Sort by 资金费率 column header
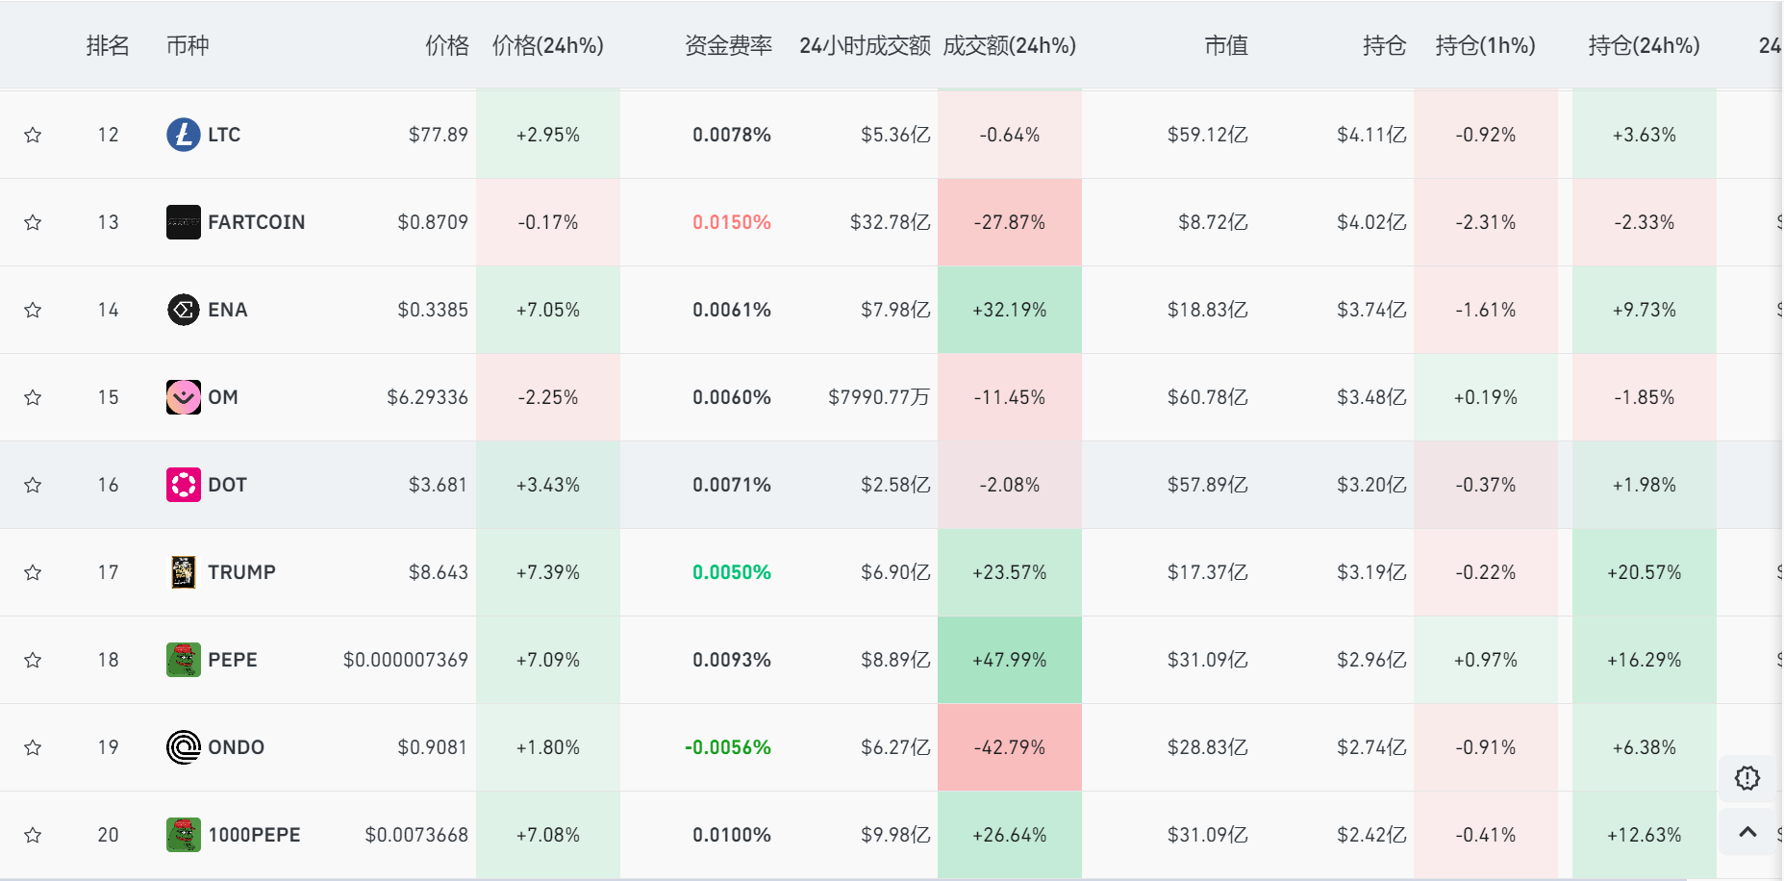Screen dimensions: 1784x881 pyautogui.click(x=728, y=45)
